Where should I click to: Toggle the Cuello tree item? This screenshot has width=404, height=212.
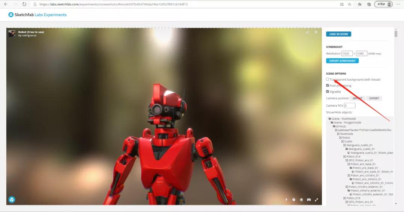[x=348, y=141]
